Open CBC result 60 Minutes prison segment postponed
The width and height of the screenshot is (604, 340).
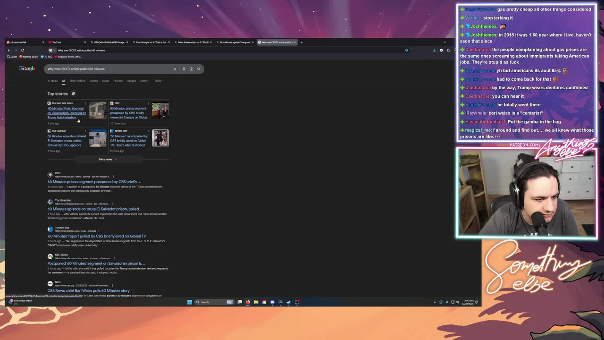[x=94, y=182]
